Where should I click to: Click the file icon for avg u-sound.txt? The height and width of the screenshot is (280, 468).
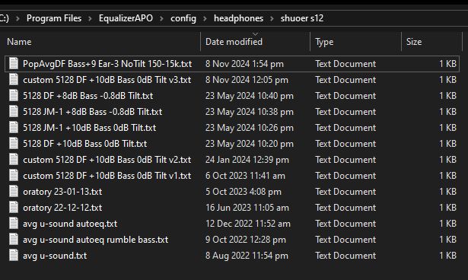[14, 255]
